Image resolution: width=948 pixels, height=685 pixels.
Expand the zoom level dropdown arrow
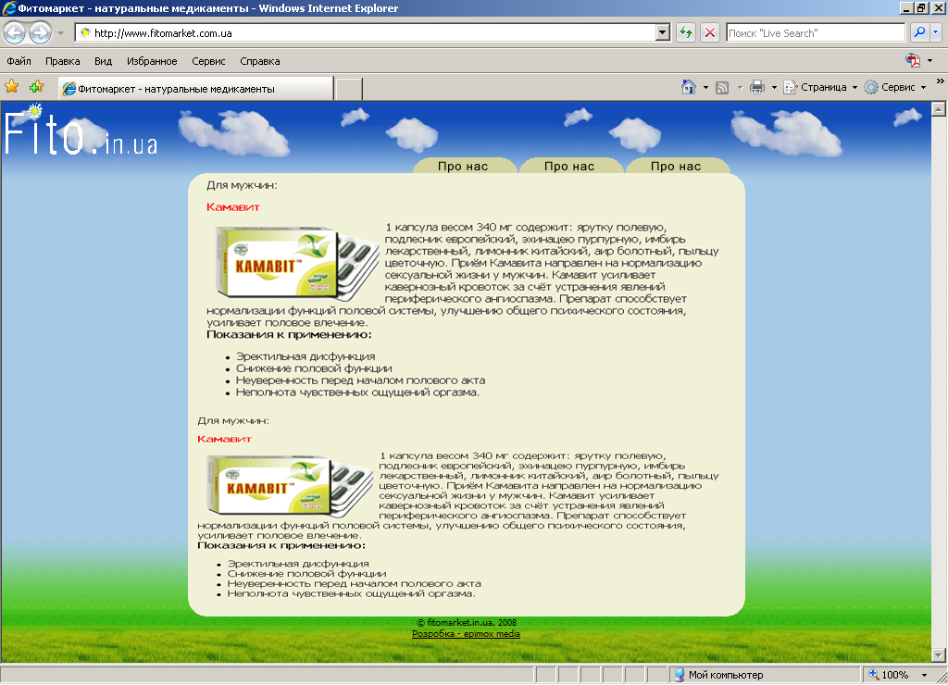point(924,675)
